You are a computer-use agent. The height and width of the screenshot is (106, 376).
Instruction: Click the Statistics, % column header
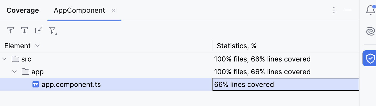click(x=236, y=46)
